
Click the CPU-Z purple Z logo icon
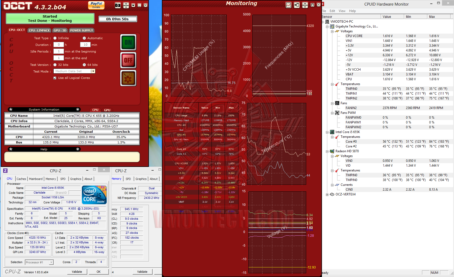tap(5, 171)
